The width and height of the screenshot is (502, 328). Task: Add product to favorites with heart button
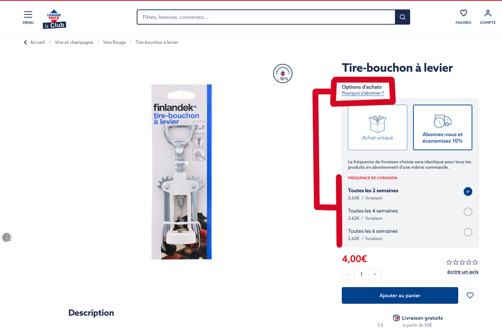(470, 295)
